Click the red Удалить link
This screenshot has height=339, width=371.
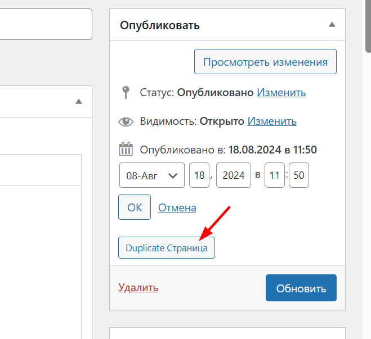[x=138, y=288]
